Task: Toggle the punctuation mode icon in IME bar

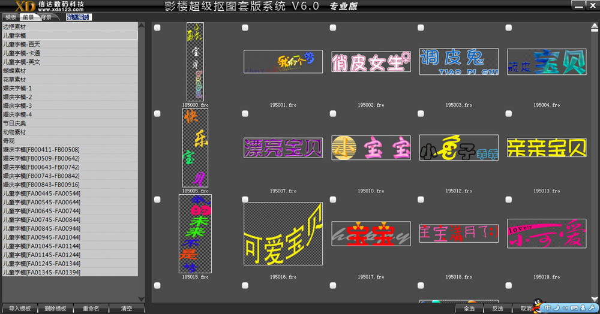Action: click(565, 308)
